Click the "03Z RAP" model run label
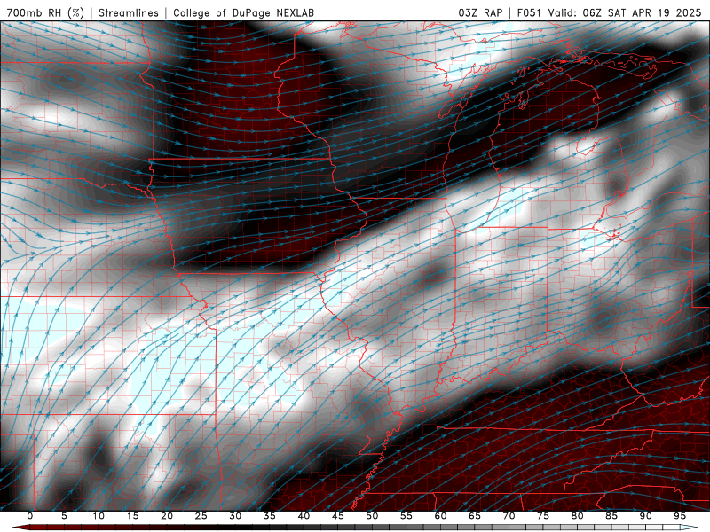 pos(480,12)
